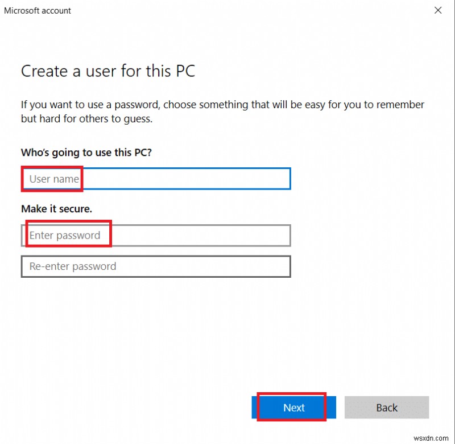455x444 pixels.
Task: Click the "Create a user for this PC" heading
Action: tap(108, 72)
